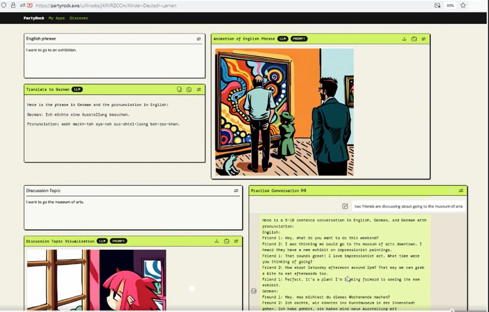
Task: Open settings of the Discussion Topic widget
Action: pos(236,191)
